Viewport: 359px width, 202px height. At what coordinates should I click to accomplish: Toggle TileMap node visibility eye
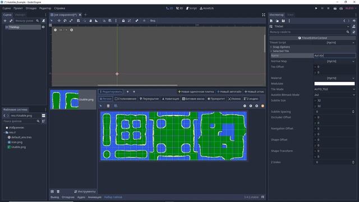point(43,27)
